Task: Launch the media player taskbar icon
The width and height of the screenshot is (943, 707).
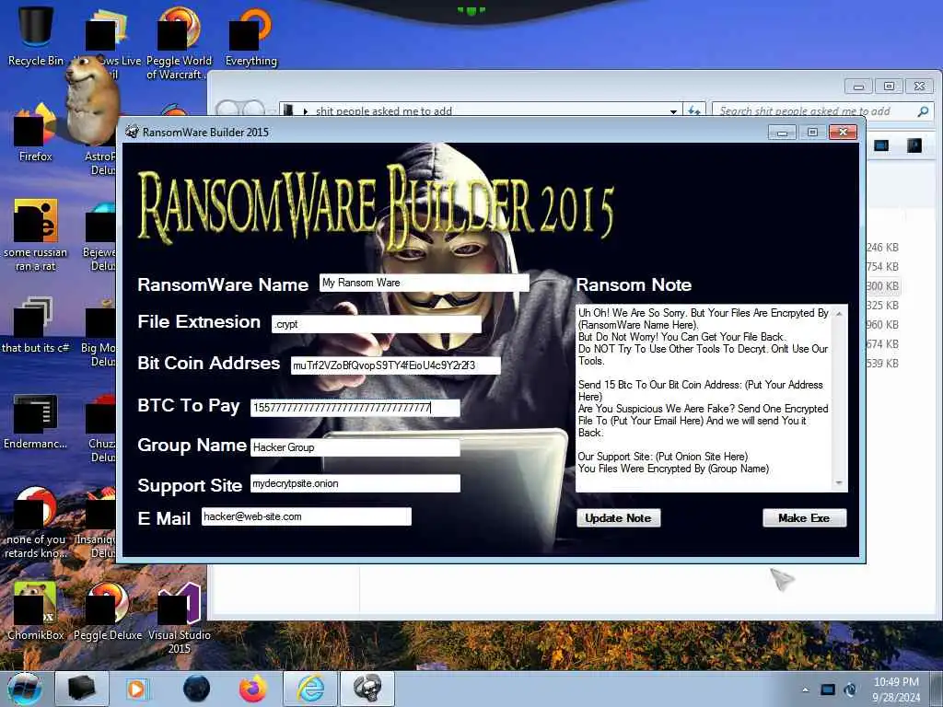Action: point(136,689)
